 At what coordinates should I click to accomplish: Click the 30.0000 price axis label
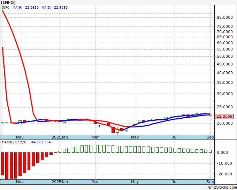pyautogui.click(x=224, y=94)
